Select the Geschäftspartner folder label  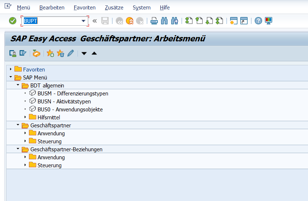click(x=51, y=126)
